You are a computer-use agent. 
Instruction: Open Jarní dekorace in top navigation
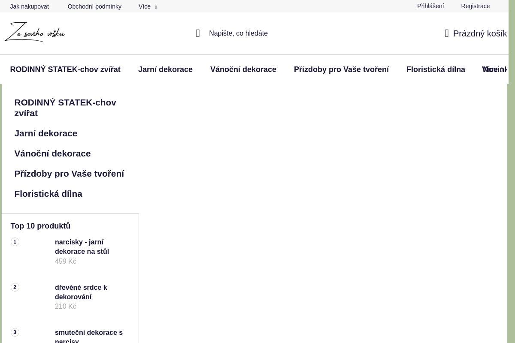click(165, 69)
